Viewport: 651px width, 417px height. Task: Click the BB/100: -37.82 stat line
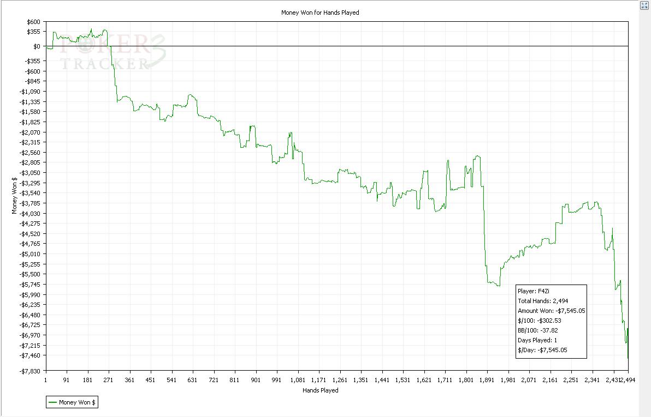tap(537, 330)
